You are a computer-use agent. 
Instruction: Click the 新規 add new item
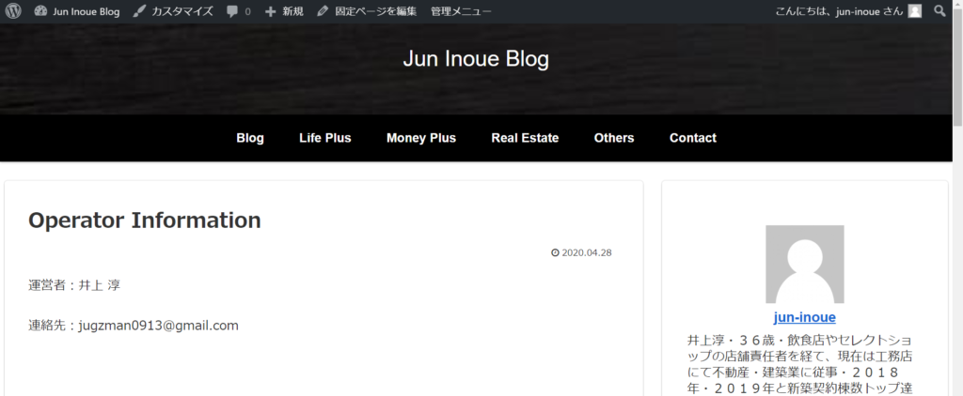tap(284, 11)
